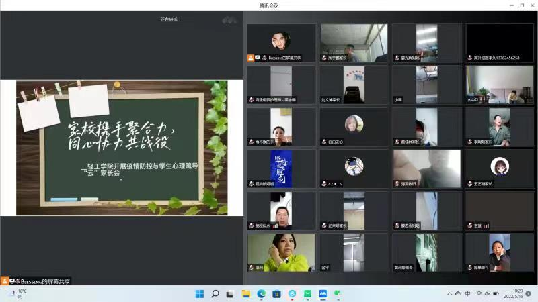The height and width of the screenshot is (302, 538).
Task: Launch Microsoft Edge from the taskbar
Action: point(262,294)
